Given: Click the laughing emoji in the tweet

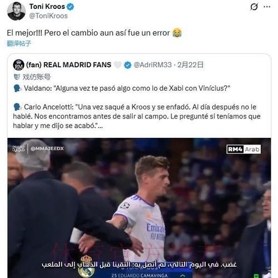Looking at the screenshot, I should tap(177, 33).
